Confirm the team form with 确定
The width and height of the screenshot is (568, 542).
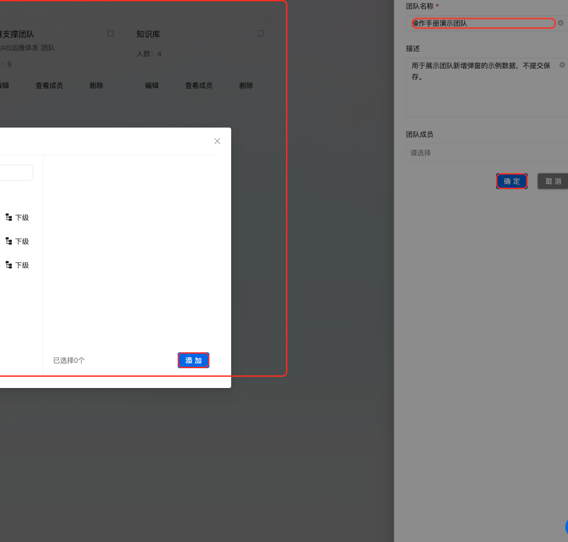point(512,182)
